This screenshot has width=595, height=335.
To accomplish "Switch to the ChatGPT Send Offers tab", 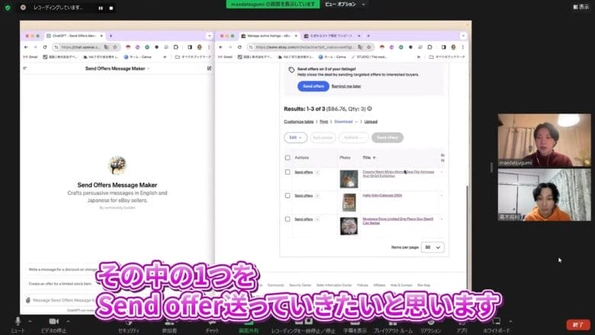I will tap(73, 36).
